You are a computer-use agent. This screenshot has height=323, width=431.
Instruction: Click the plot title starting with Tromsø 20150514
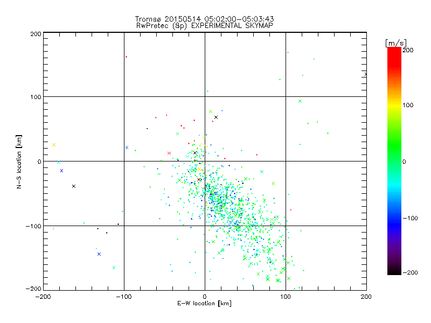[x=204, y=19]
